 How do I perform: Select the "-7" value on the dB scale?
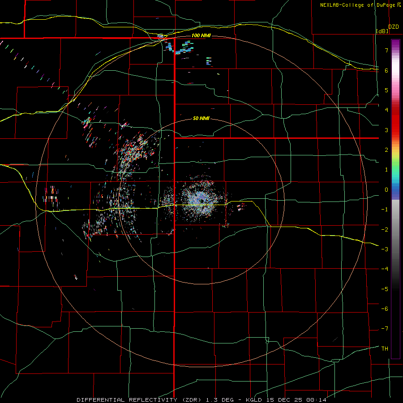385,329
